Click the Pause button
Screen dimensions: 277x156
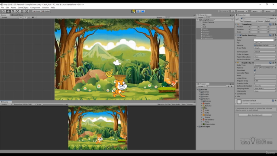click(138, 11)
